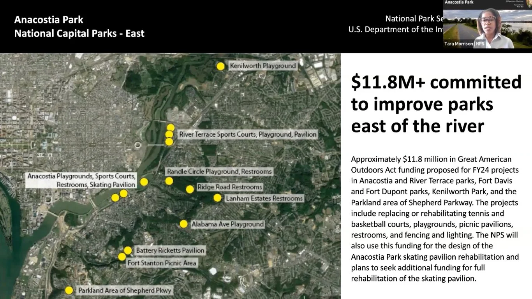Click the yellow marker beside Randle Circle label
Screen dimensions: 532x299
tap(169, 181)
